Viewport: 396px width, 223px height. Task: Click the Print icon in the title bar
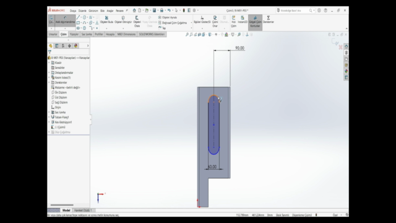click(161, 11)
